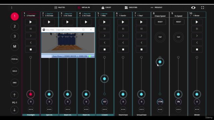
Task: Select page button 3
Action: pos(15,36)
